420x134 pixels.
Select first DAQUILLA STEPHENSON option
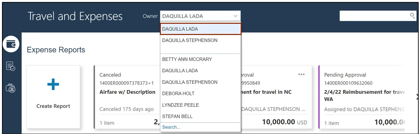pos(190,40)
